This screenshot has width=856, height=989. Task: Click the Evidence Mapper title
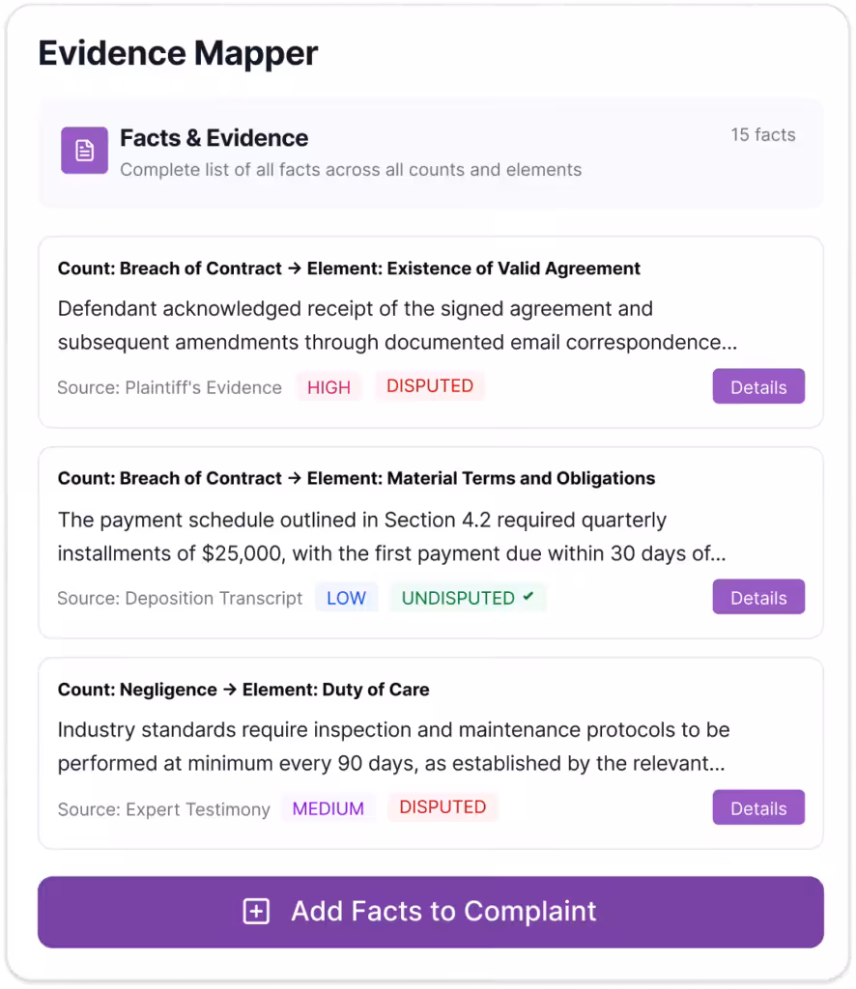[177, 54]
